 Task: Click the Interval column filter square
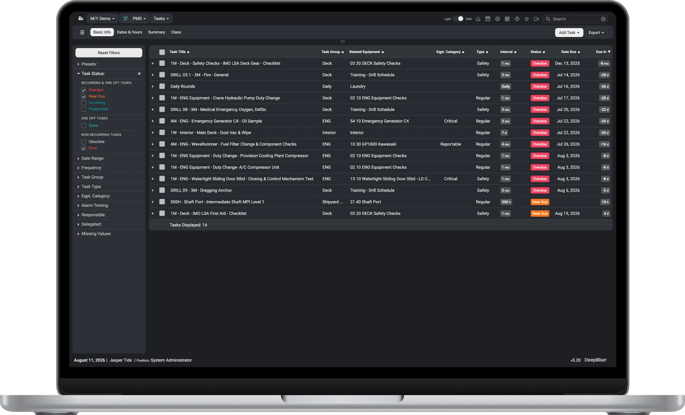click(515, 52)
